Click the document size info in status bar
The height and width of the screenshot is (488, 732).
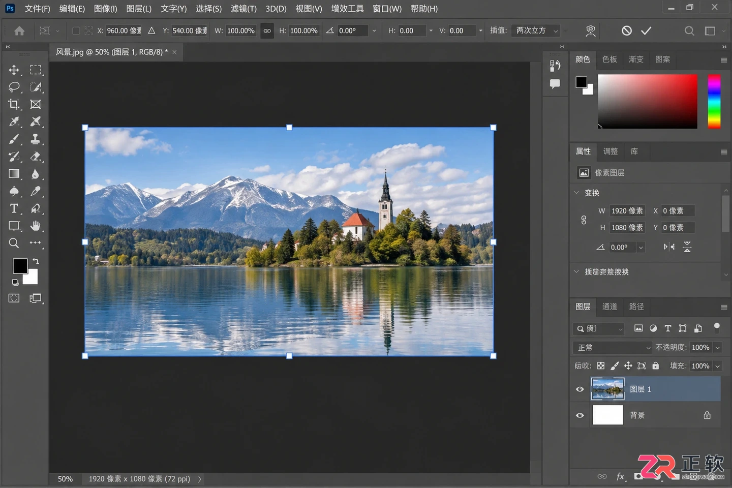coord(139,479)
